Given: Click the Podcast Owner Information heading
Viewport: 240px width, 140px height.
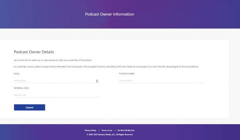Looking at the screenshot, I should click(x=109, y=14).
